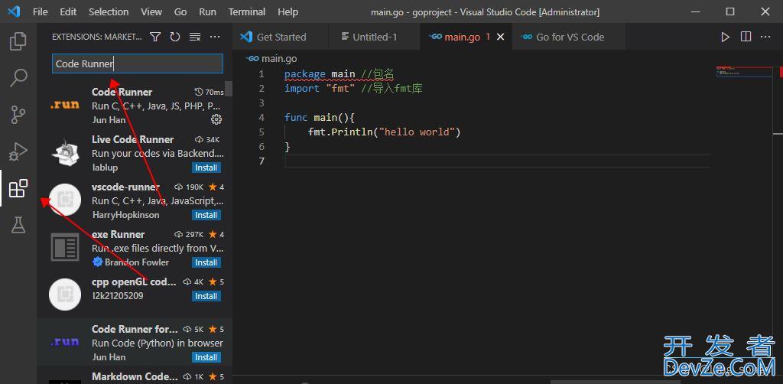Image resolution: width=783 pixels, height=384 pixels.
Task: Click line number 5 in the gutter
Action: [262, 132]
